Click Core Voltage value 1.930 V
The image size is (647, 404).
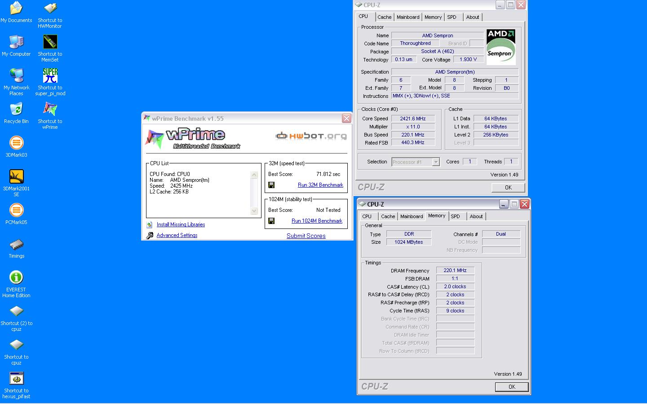(469, 59)
